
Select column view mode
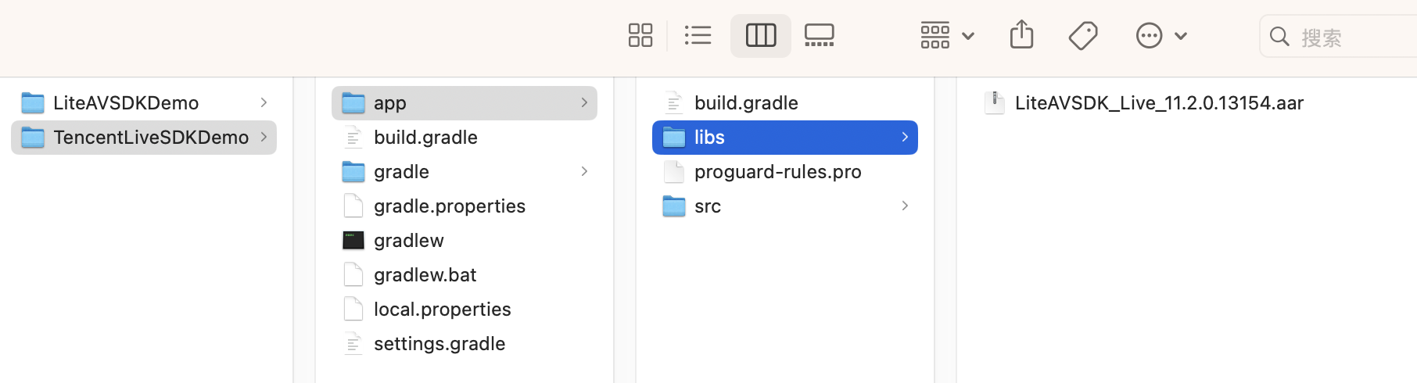pyautogui.click(x=760, y=35)
